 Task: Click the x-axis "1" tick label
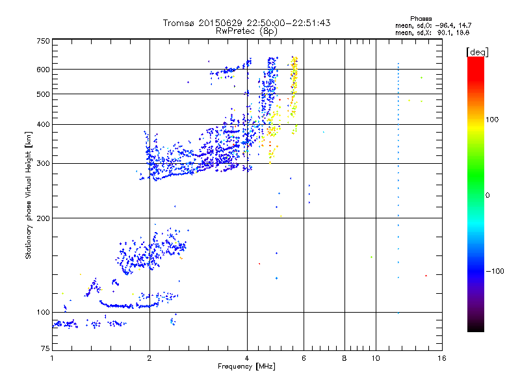click(x=52, y=358)
